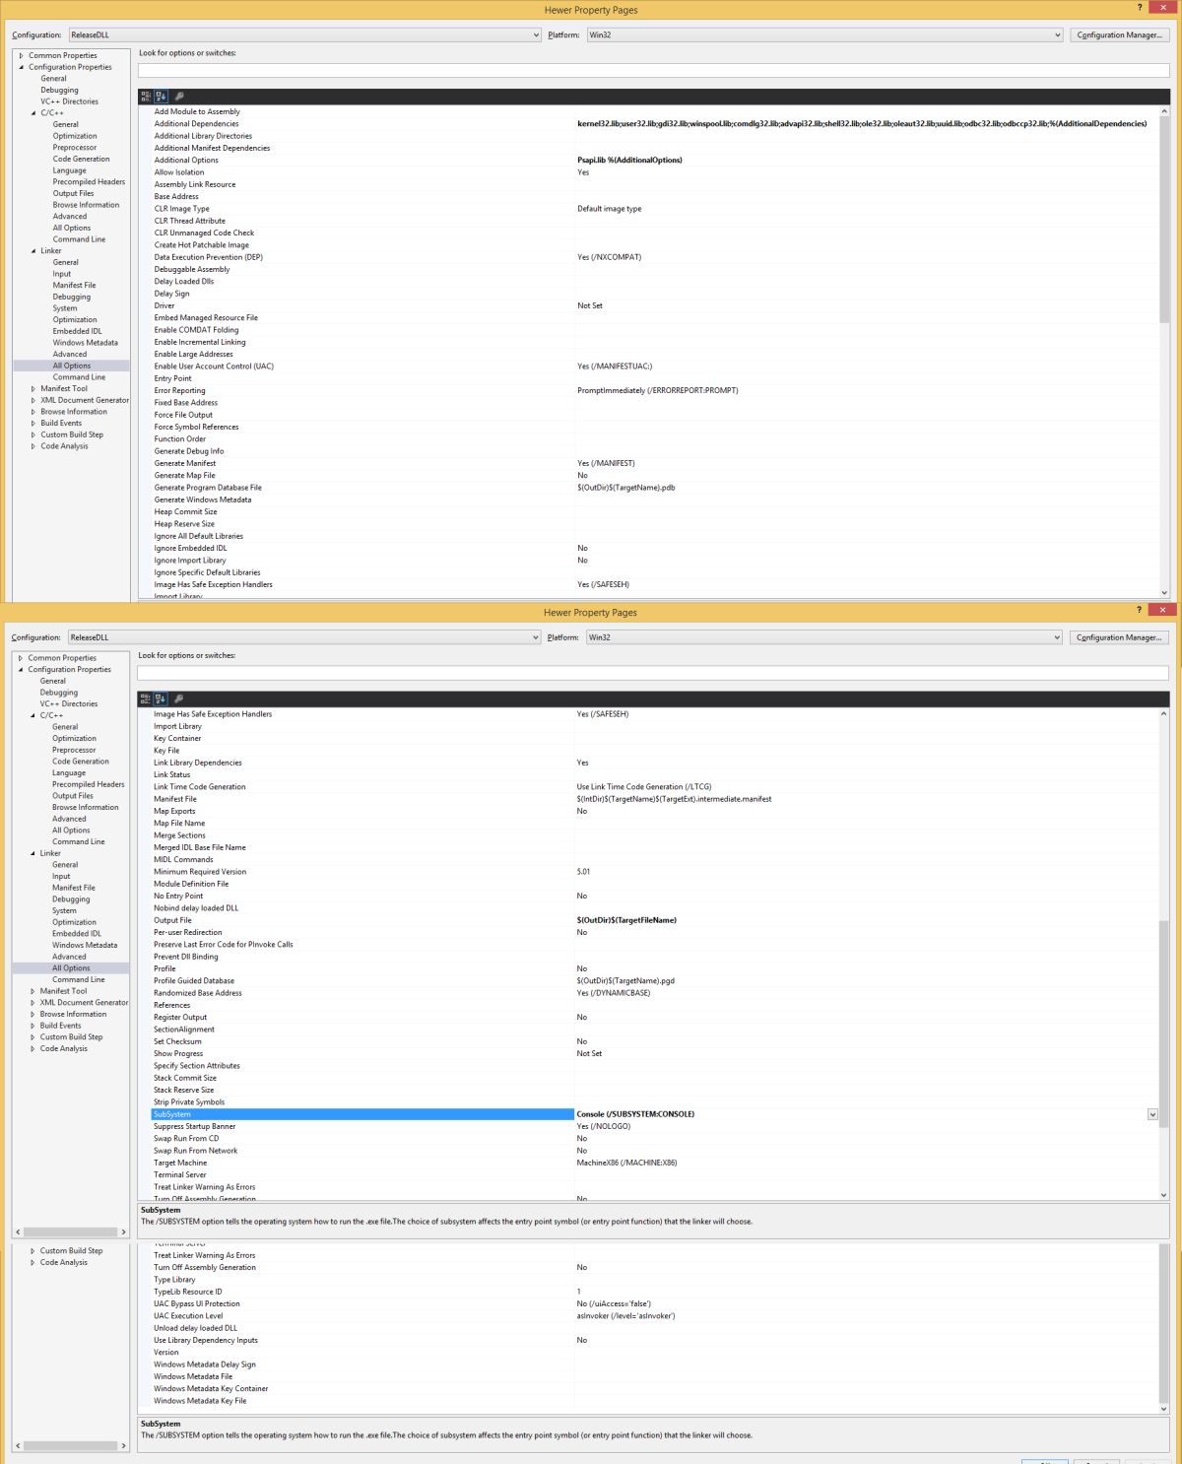Select Debugging under Configuration Properties, upper dialog
The width and height of the screenshot is (1182, 1464).
pos(59,90)
